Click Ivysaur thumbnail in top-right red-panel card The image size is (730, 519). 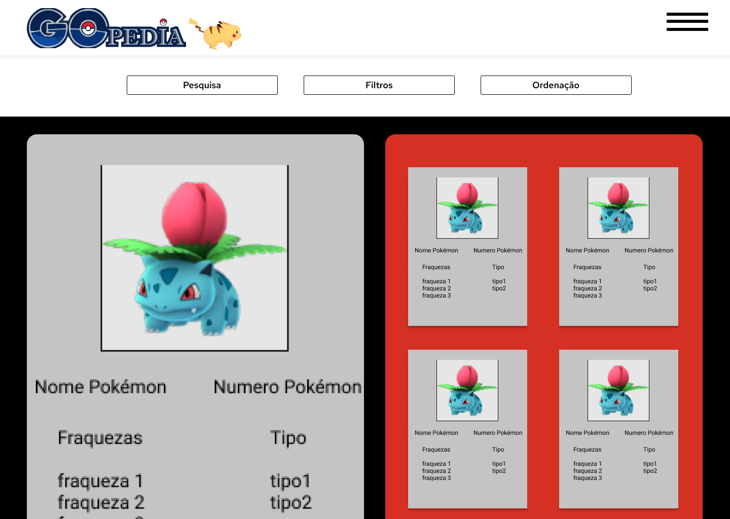tap(618, 208)
